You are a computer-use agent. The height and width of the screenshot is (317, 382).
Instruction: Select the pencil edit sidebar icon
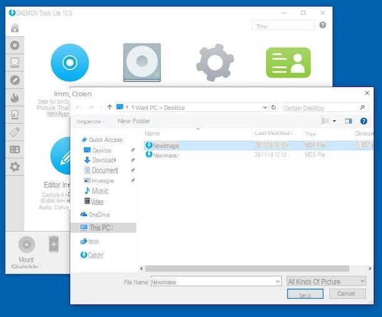(x=15, y=80)
